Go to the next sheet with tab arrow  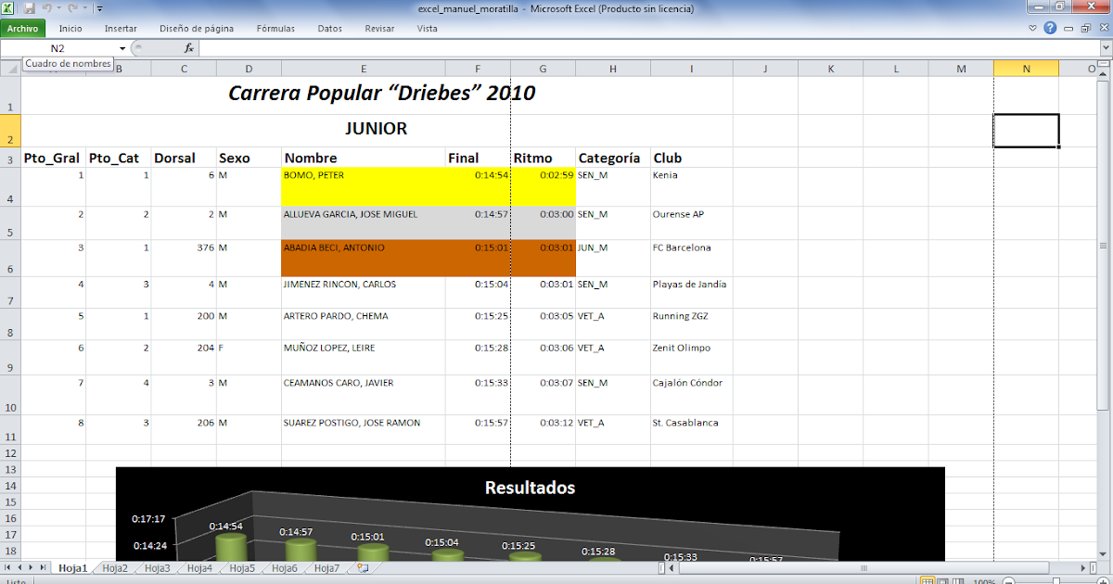click(31, 568)
